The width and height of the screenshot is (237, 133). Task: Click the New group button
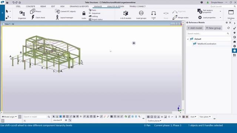(213, 28)
